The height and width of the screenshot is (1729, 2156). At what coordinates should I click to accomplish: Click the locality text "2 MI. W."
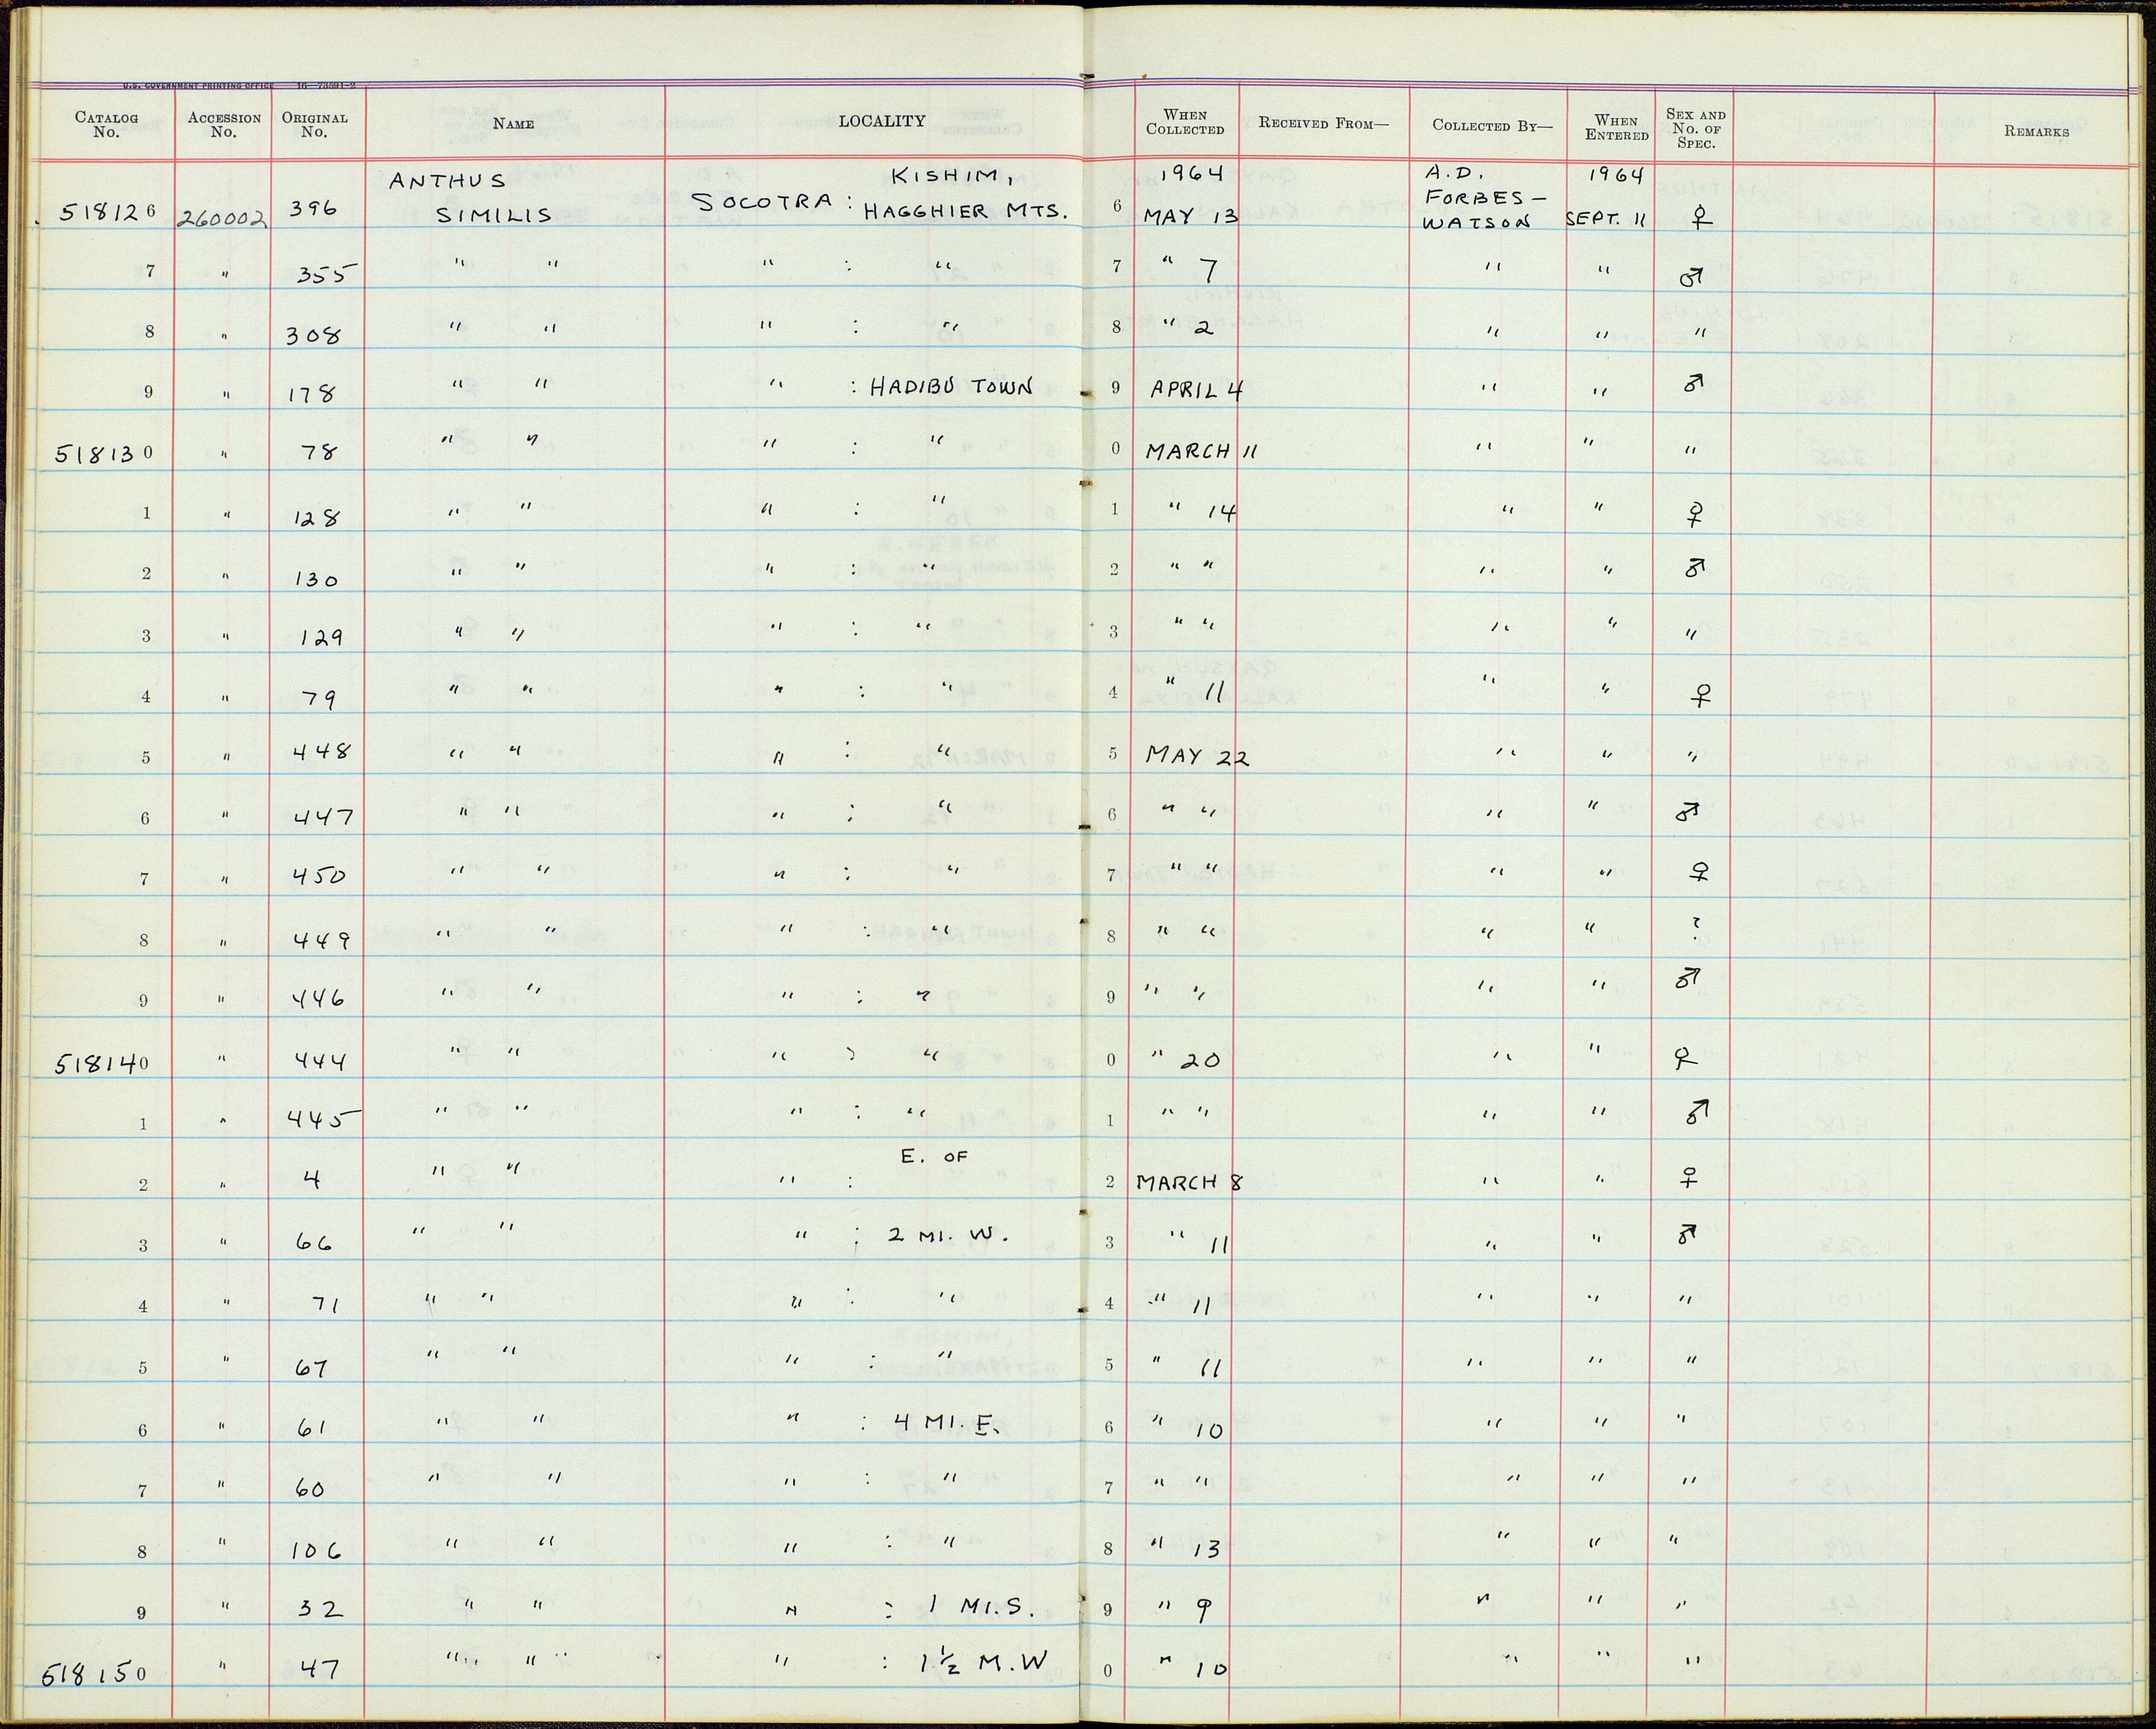point(948,1236)
